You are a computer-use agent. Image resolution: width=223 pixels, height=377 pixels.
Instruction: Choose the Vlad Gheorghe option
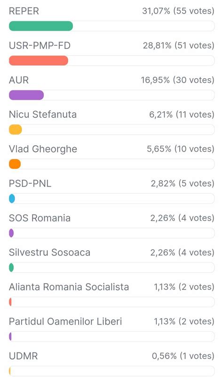[x=43, y=149]
